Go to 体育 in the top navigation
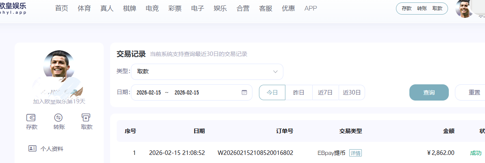The image size is (485, 163). click(x=84, y=9)
